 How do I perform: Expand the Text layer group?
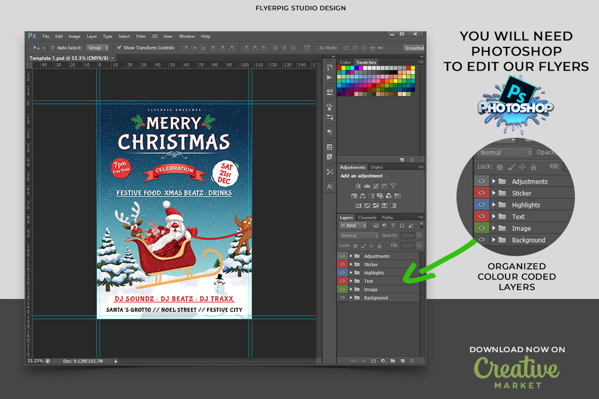pos(351,281)
